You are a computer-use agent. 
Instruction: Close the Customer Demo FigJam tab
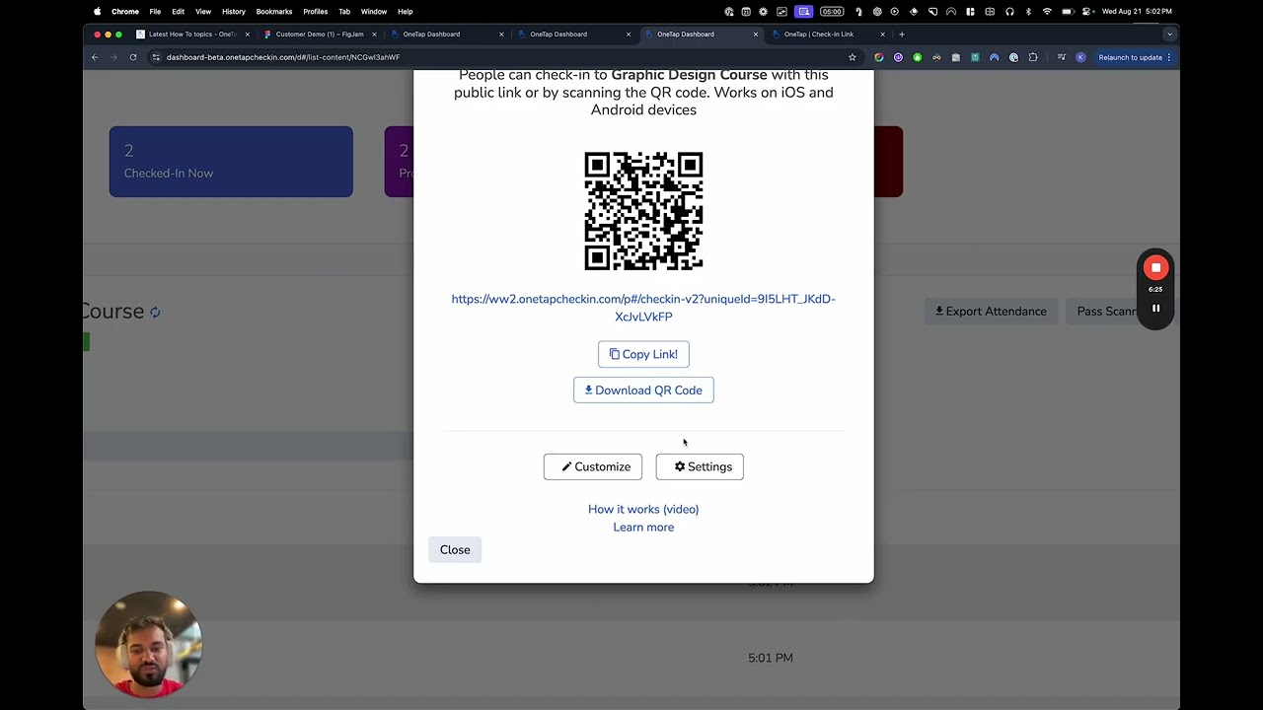[374, 35]
